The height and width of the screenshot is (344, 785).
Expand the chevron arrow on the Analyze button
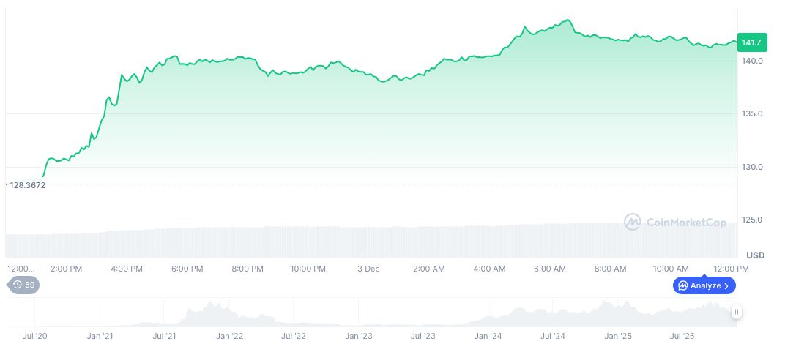click(x=726, y=285)
